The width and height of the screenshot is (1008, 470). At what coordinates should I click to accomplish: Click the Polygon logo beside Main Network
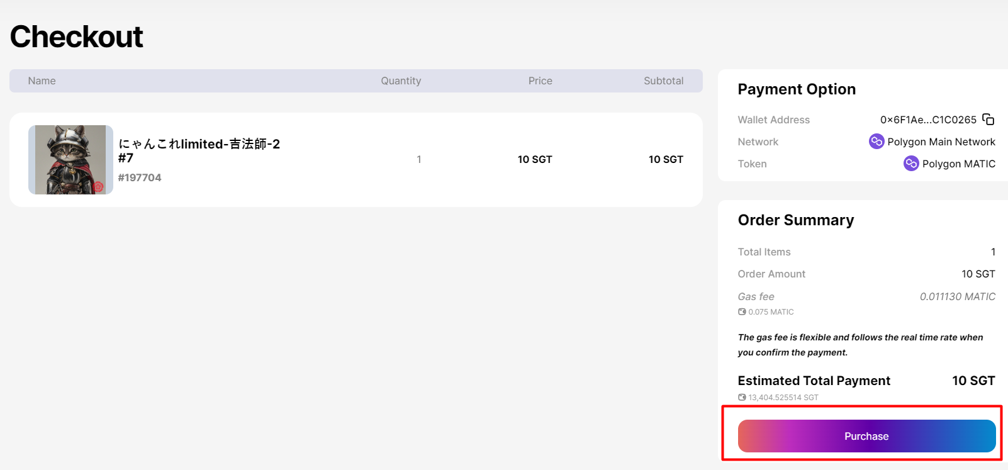pyautogui.click(x=876, y=142)
